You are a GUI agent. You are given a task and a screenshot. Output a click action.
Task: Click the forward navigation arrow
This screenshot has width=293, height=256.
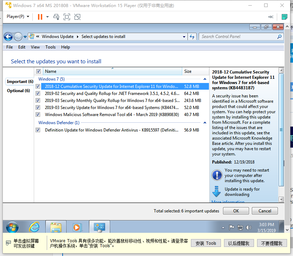click(x=18, y=37)
